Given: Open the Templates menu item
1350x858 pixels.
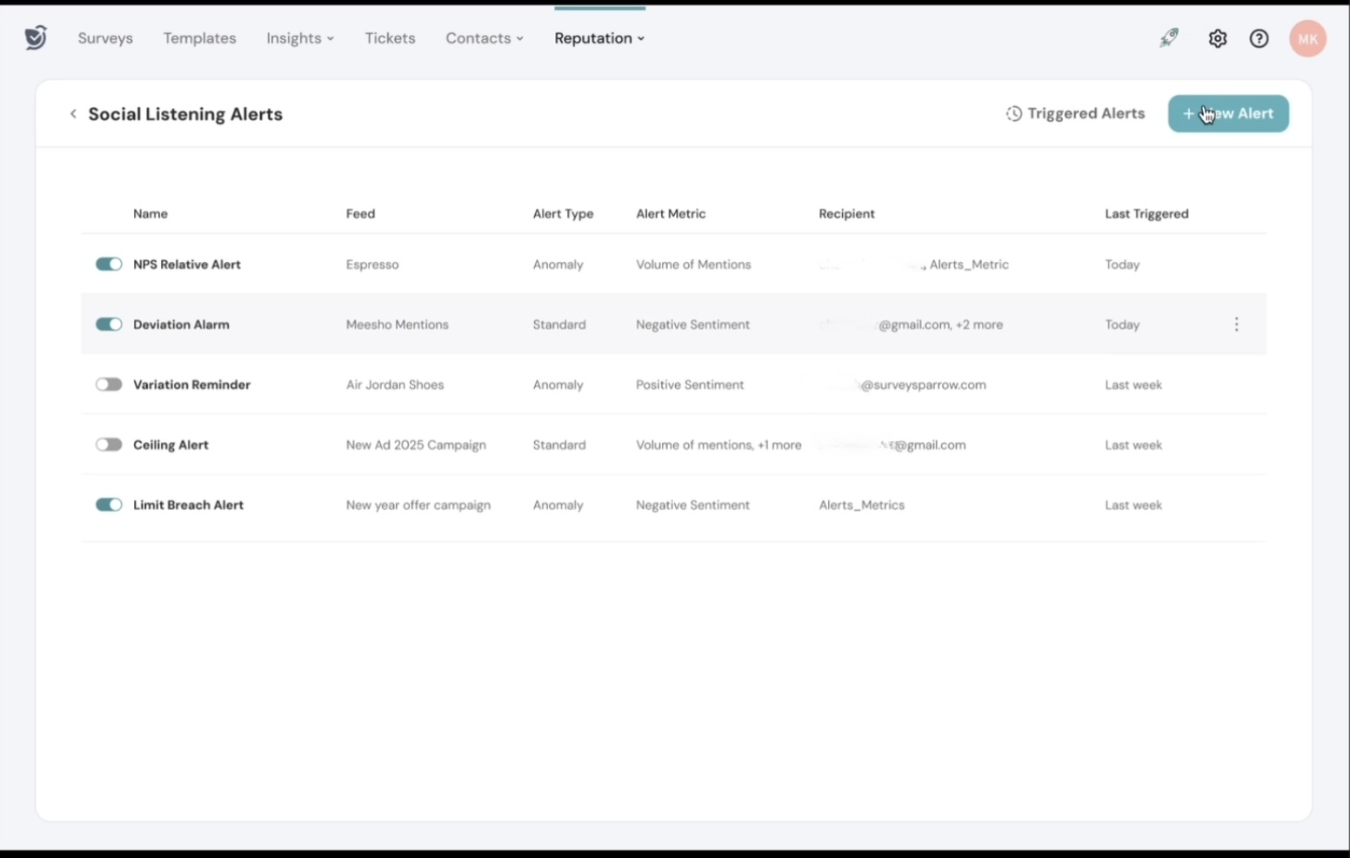Looking at the screenshot, I should coord(199,38).
